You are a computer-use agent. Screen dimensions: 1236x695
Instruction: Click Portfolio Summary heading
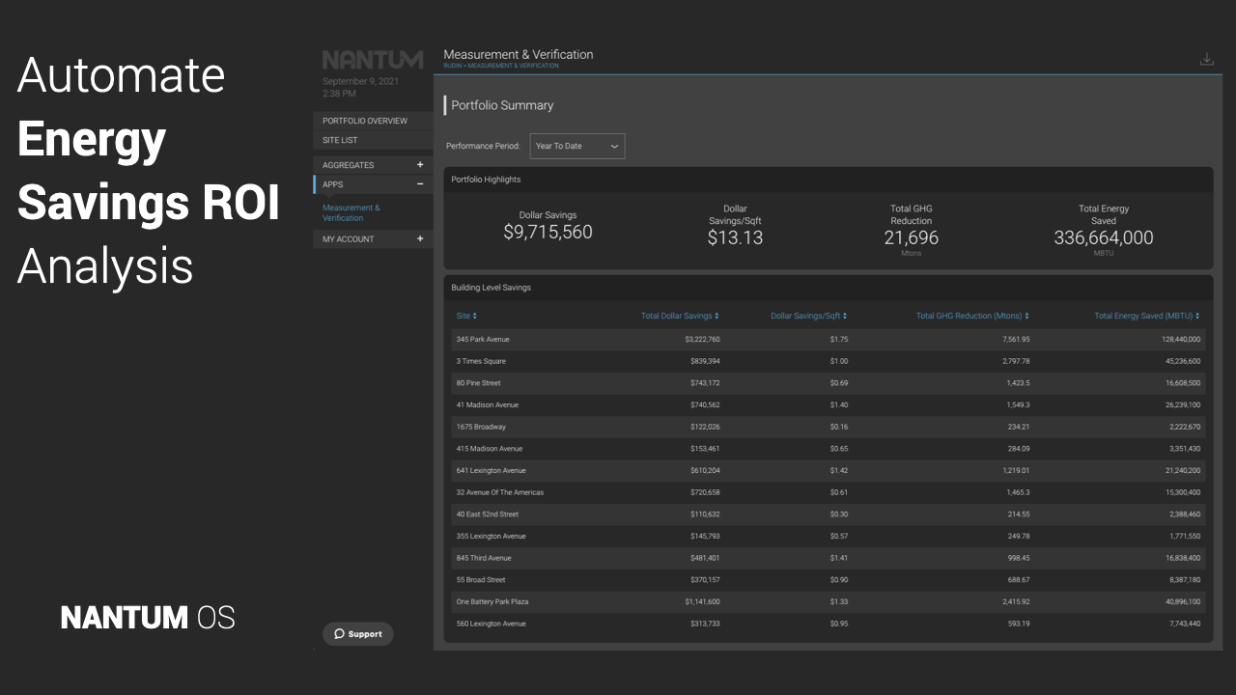coord(502,105)
